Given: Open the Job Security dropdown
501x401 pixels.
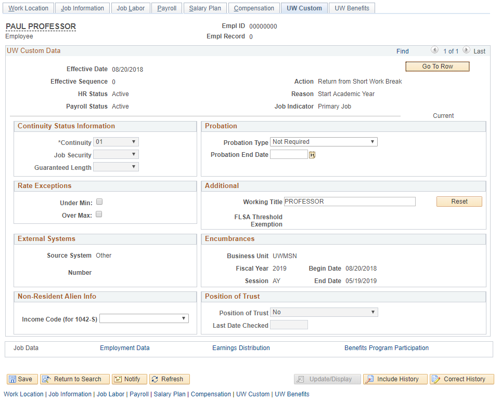Looking at the screenshot, I should tap(116, 154).
